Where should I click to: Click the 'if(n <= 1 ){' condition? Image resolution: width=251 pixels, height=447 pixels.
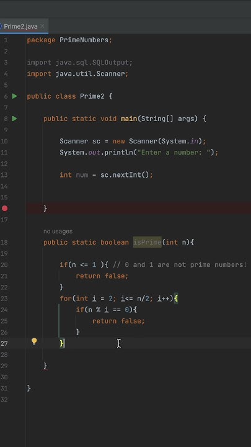tap(84, 265)
